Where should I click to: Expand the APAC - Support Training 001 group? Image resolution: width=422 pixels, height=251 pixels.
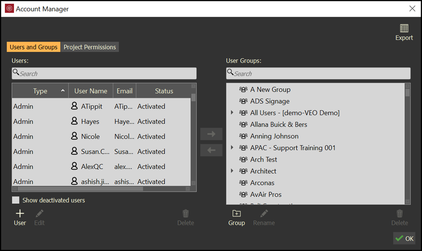[x=232, y=148]
